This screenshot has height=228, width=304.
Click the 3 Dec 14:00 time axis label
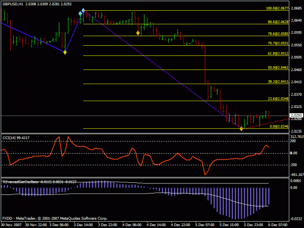pos(83,225)
